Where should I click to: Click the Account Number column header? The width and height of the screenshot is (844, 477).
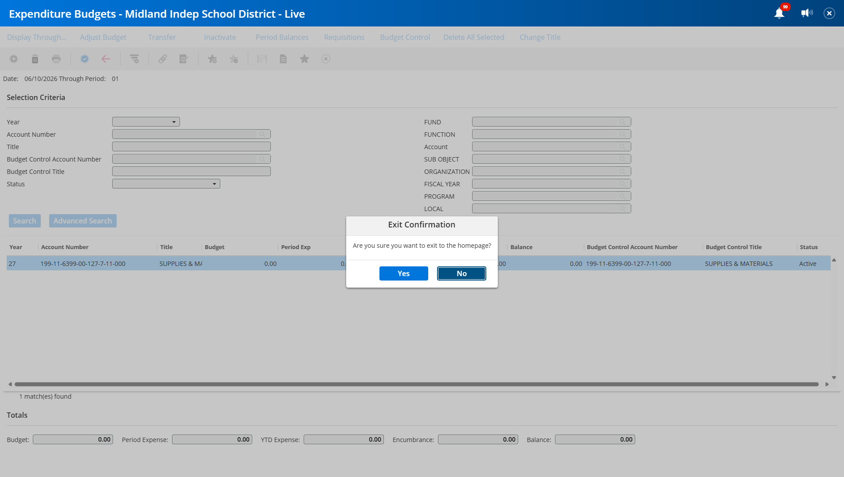tap(65, 247)
